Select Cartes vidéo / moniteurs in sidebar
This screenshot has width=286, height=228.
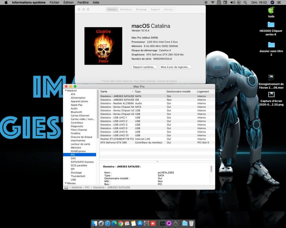pyautogui.click(x=83, y=119)
